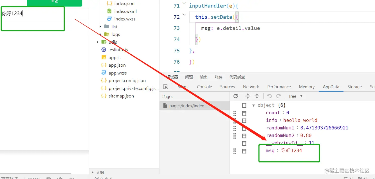375x179 pixels.
Task: Click the list folder icon
Action: pyautogui.click(x=107, y=27)
